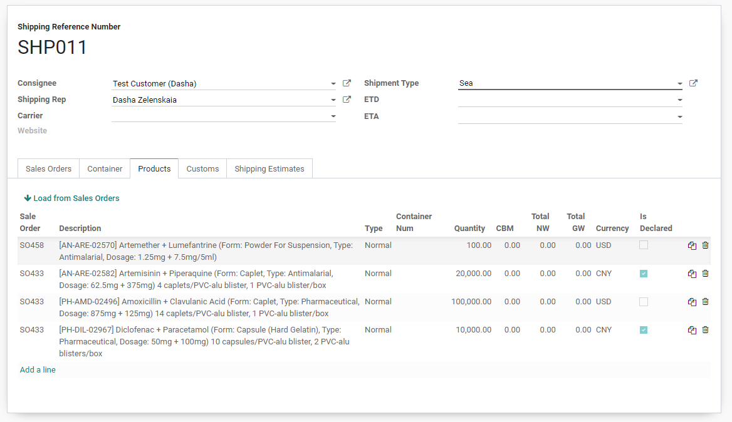Delete the SO458 Artemether line

(706, 245)
